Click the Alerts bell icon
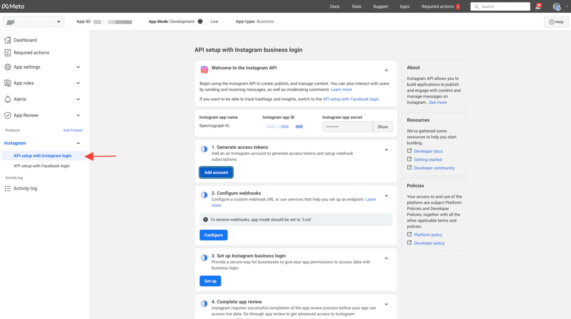 point(8,99)
